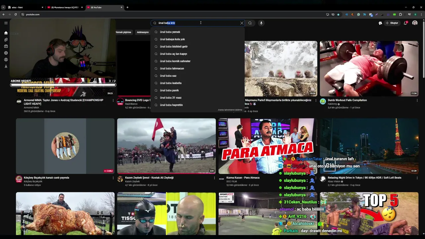Click the Grammarly extension icon
This screenshot has width=425, height=239.
(x=359, y=14)
